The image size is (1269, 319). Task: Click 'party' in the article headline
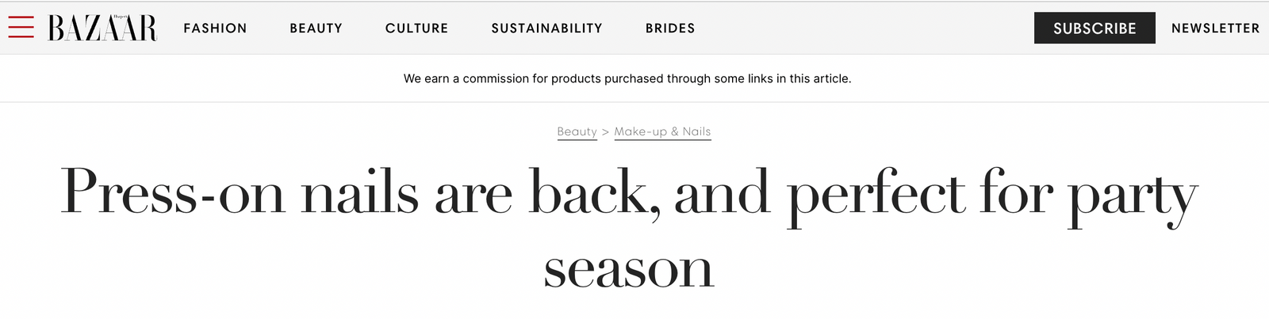click(x=1133, y=195)
